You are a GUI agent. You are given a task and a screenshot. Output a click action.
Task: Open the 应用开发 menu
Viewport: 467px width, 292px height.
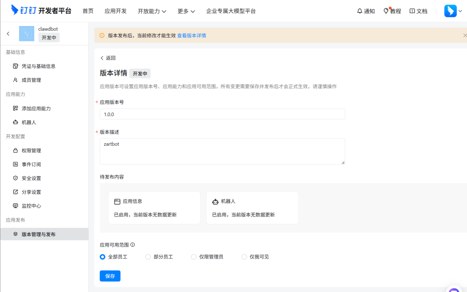(115, 11)
